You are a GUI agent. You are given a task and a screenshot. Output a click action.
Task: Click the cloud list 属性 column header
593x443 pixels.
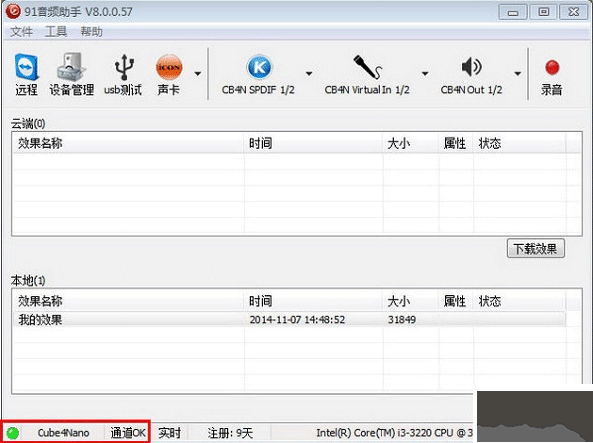456,143
